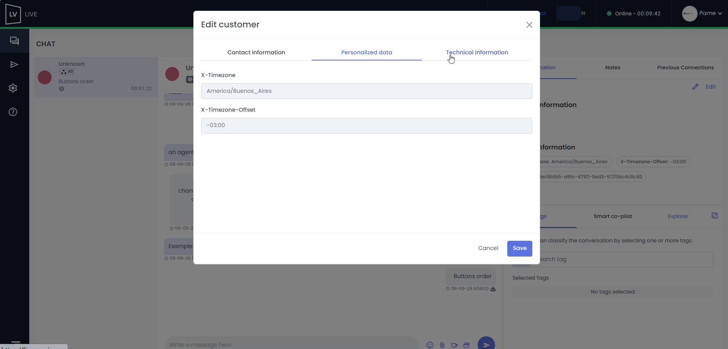Image resolution: width=728 pixels, height=349 pixels.
Task: Click the X-Timezone input field
Action: (367, 91)
